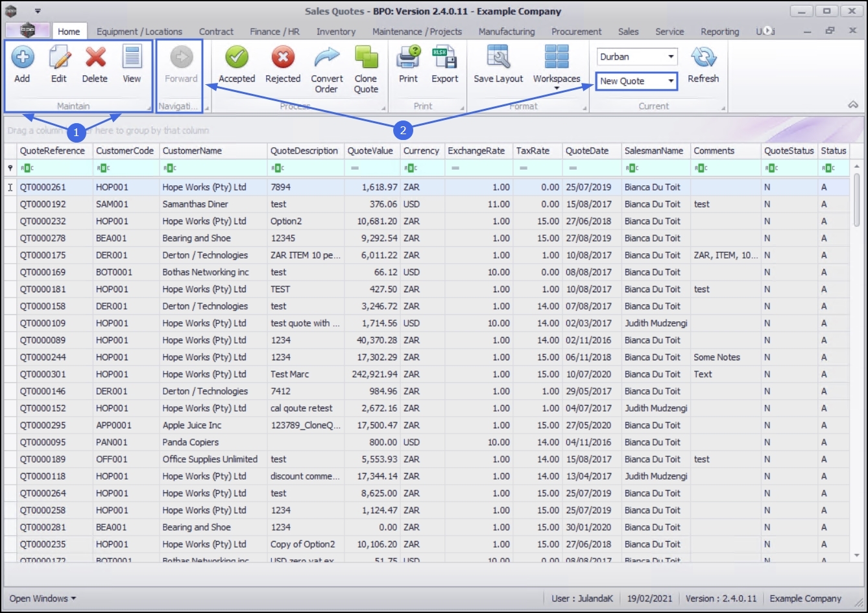The height and width of the screenshot is (613, 868).
Task: Click the Panda Copiers customer name
Action: coord(191,443)
